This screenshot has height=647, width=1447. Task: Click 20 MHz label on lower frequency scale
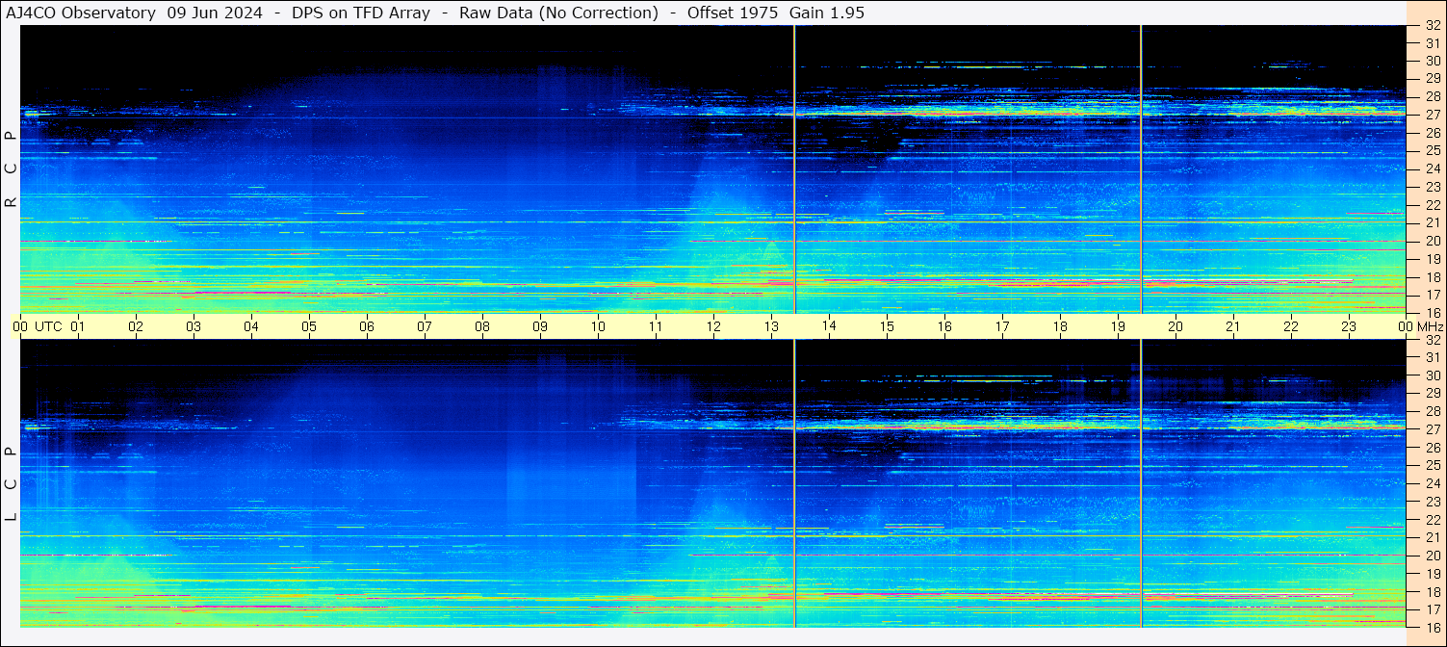(x=1432, y=556)
